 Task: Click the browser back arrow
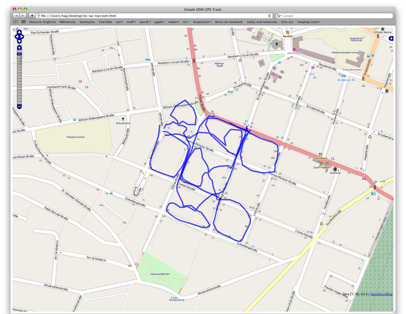(x=16, y=16)
